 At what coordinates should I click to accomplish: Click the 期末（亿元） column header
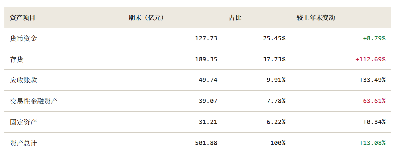tap(146, 18)
